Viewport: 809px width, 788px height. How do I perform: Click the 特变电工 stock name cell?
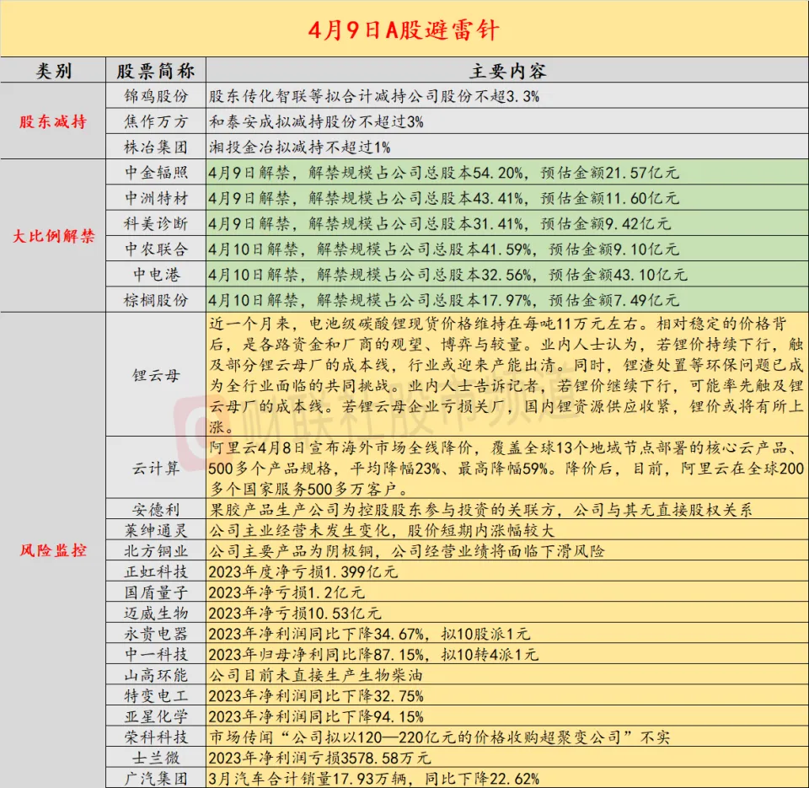pos(156,696)
